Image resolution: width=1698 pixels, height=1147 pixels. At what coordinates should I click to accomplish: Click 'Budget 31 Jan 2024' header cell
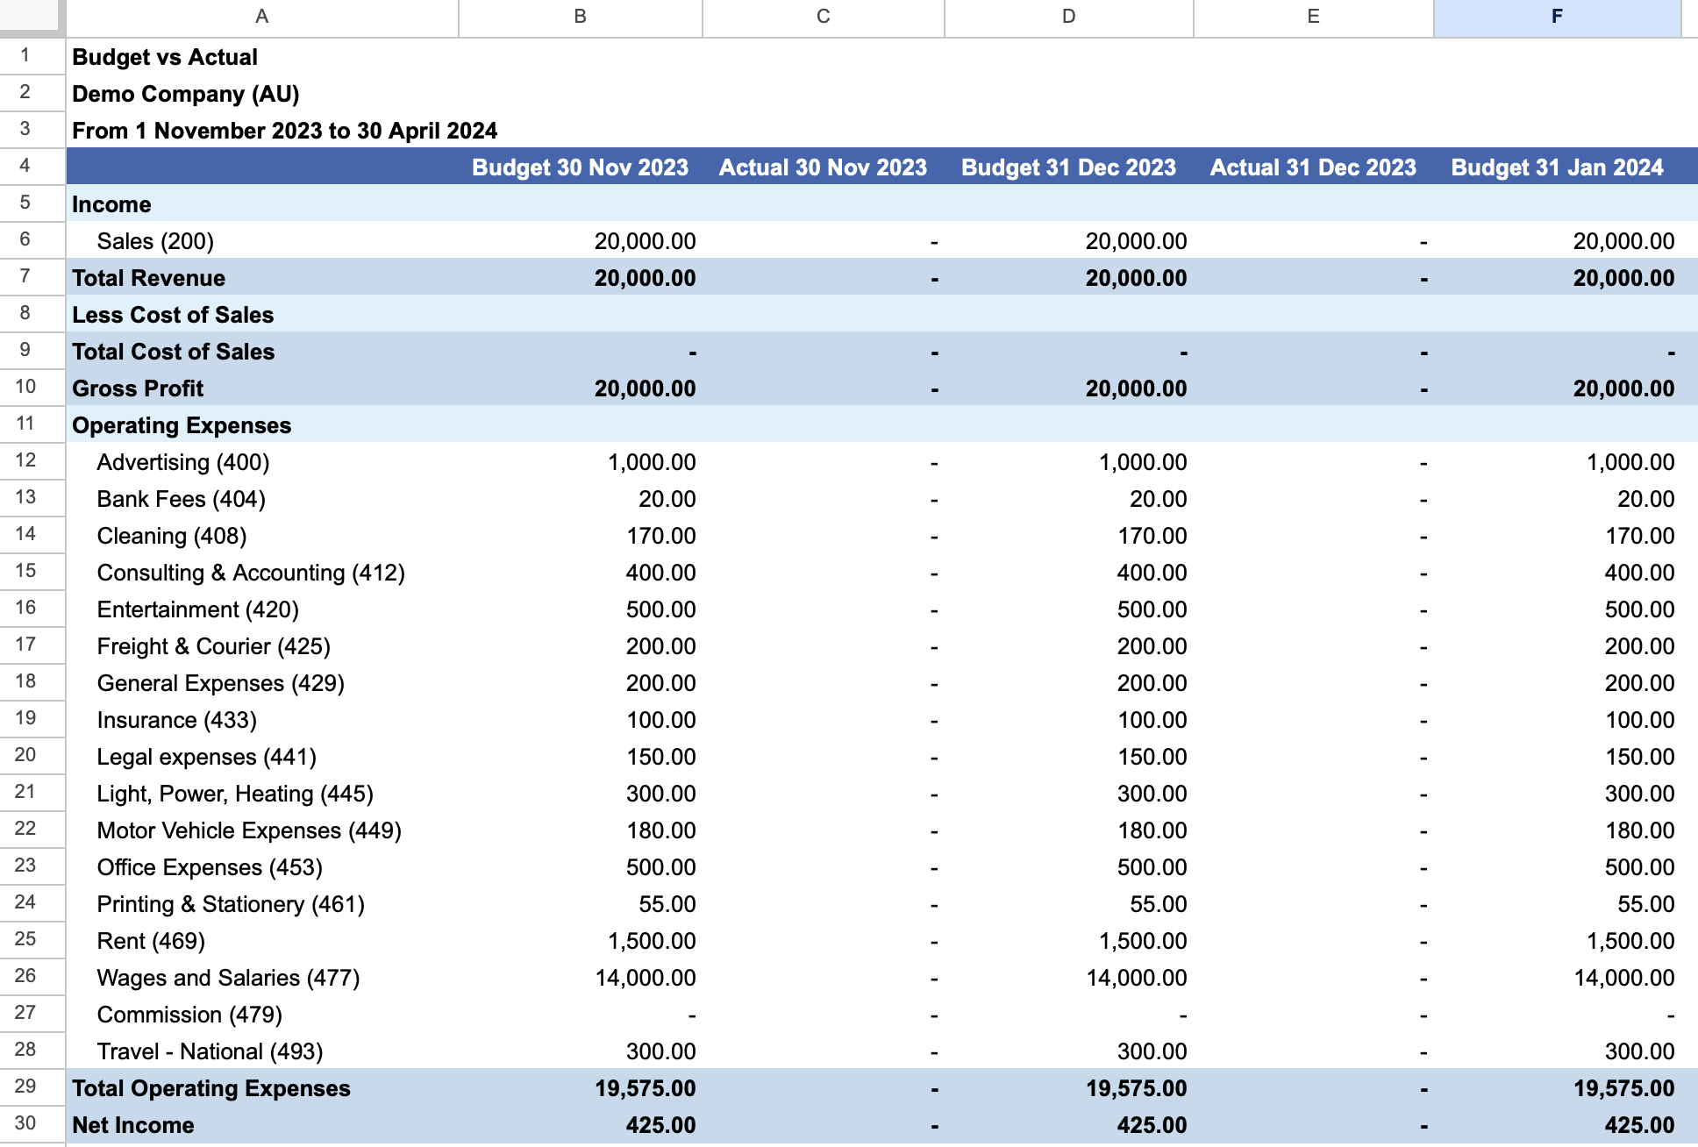(x=1557, y=167)
